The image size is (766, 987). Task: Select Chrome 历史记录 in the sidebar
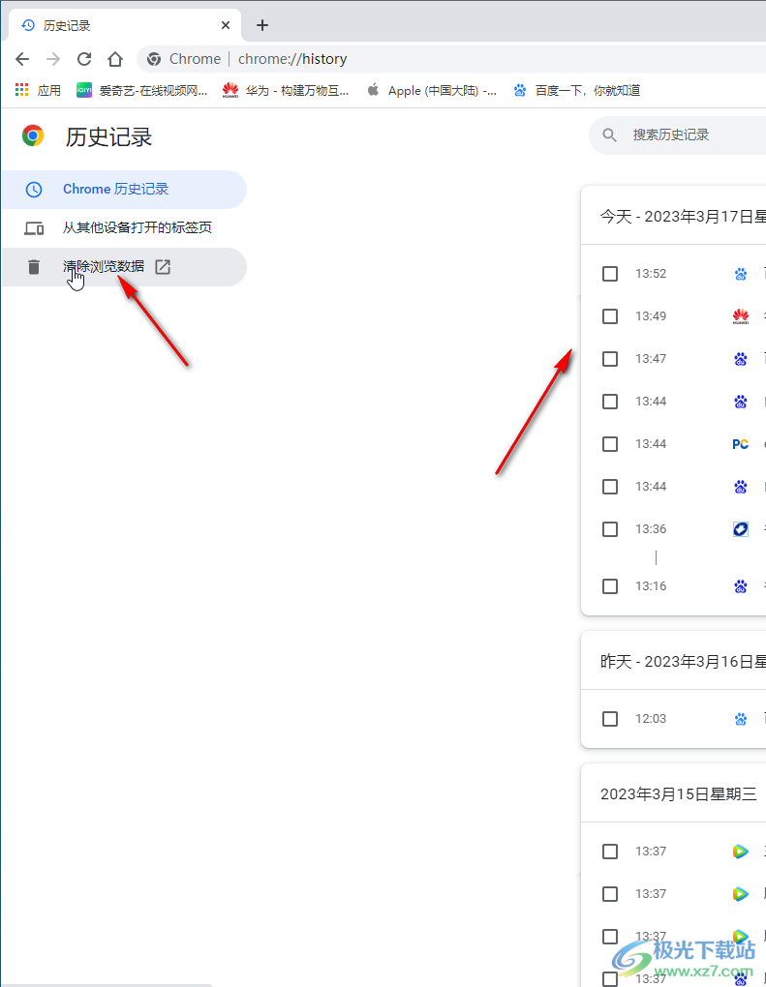point(123,190)
